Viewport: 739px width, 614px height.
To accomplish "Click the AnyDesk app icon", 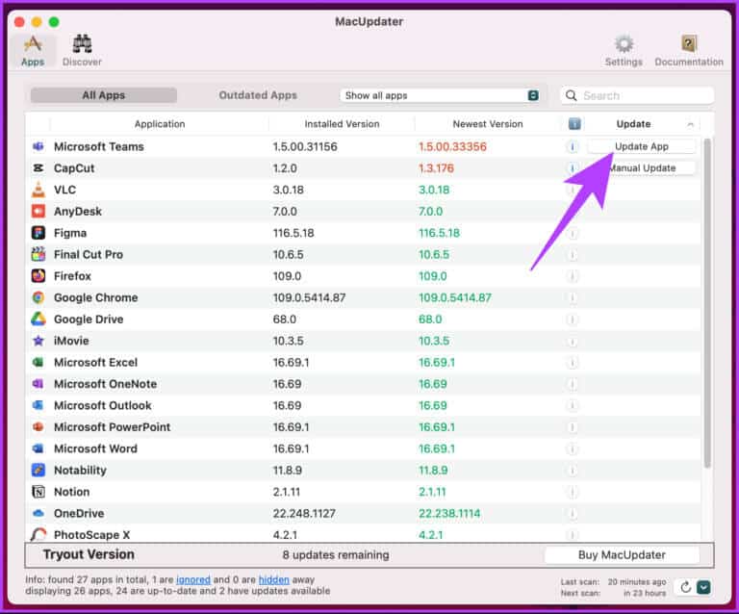I will point(38,211).
